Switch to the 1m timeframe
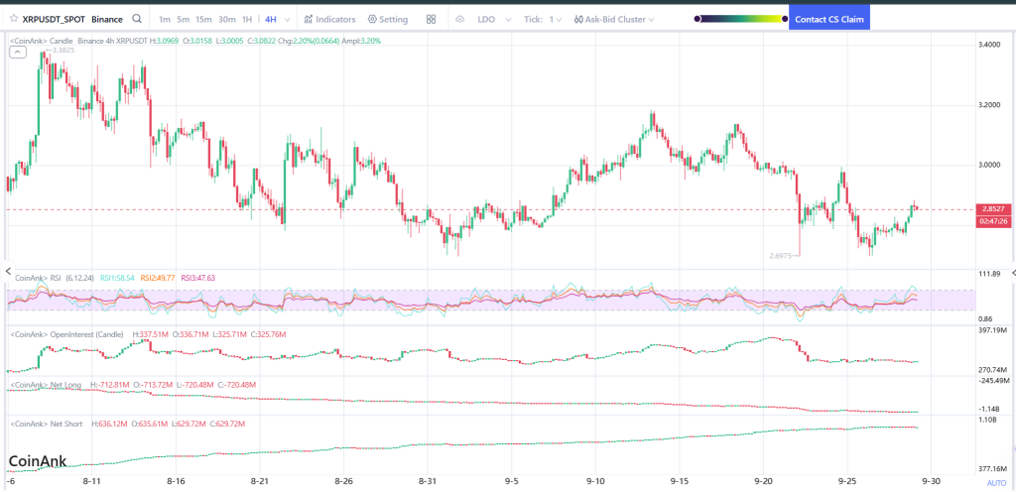The width and height of the screenshot is (1016, 492). click(x=165, y=20)
